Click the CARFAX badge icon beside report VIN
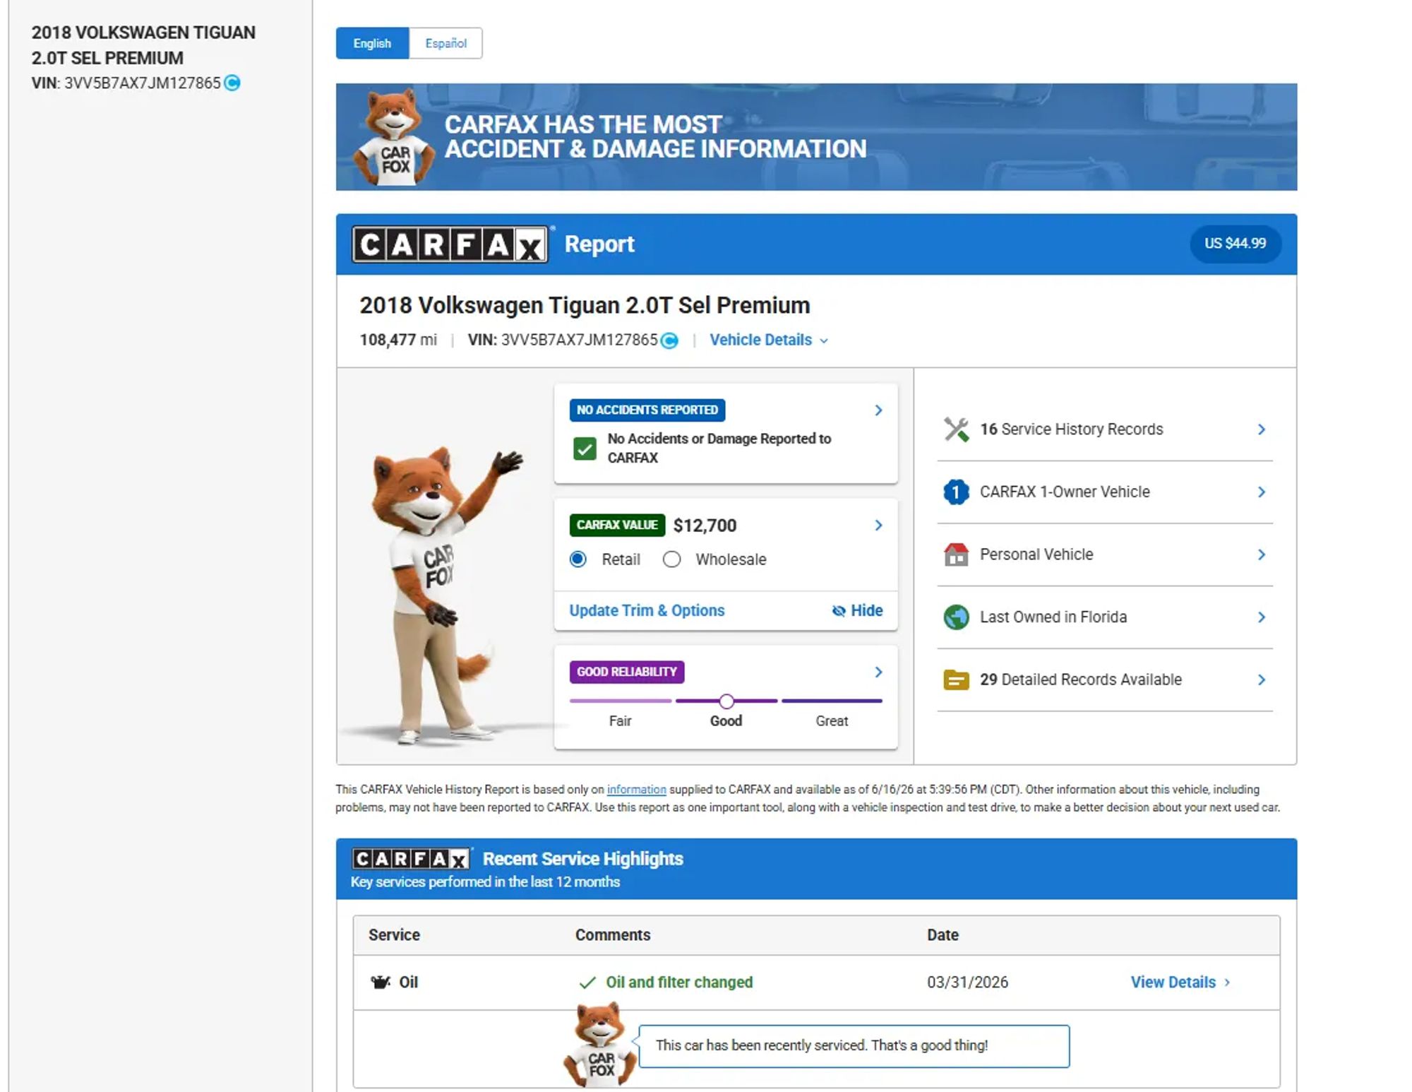The image size is (1412, 1092). (669, 340)
